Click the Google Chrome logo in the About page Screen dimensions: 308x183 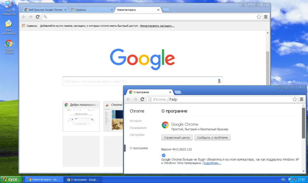165,125
